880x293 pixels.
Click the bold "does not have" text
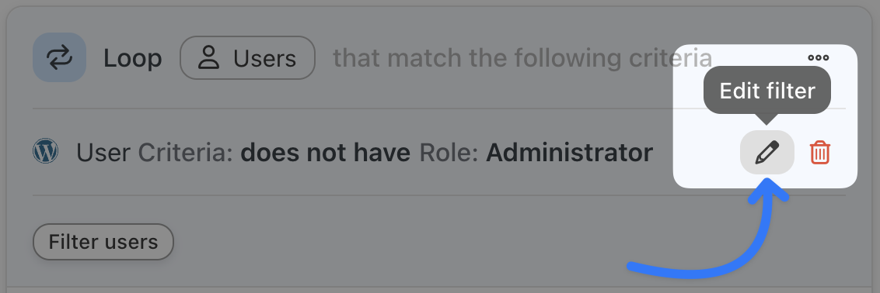click(325, 153)
